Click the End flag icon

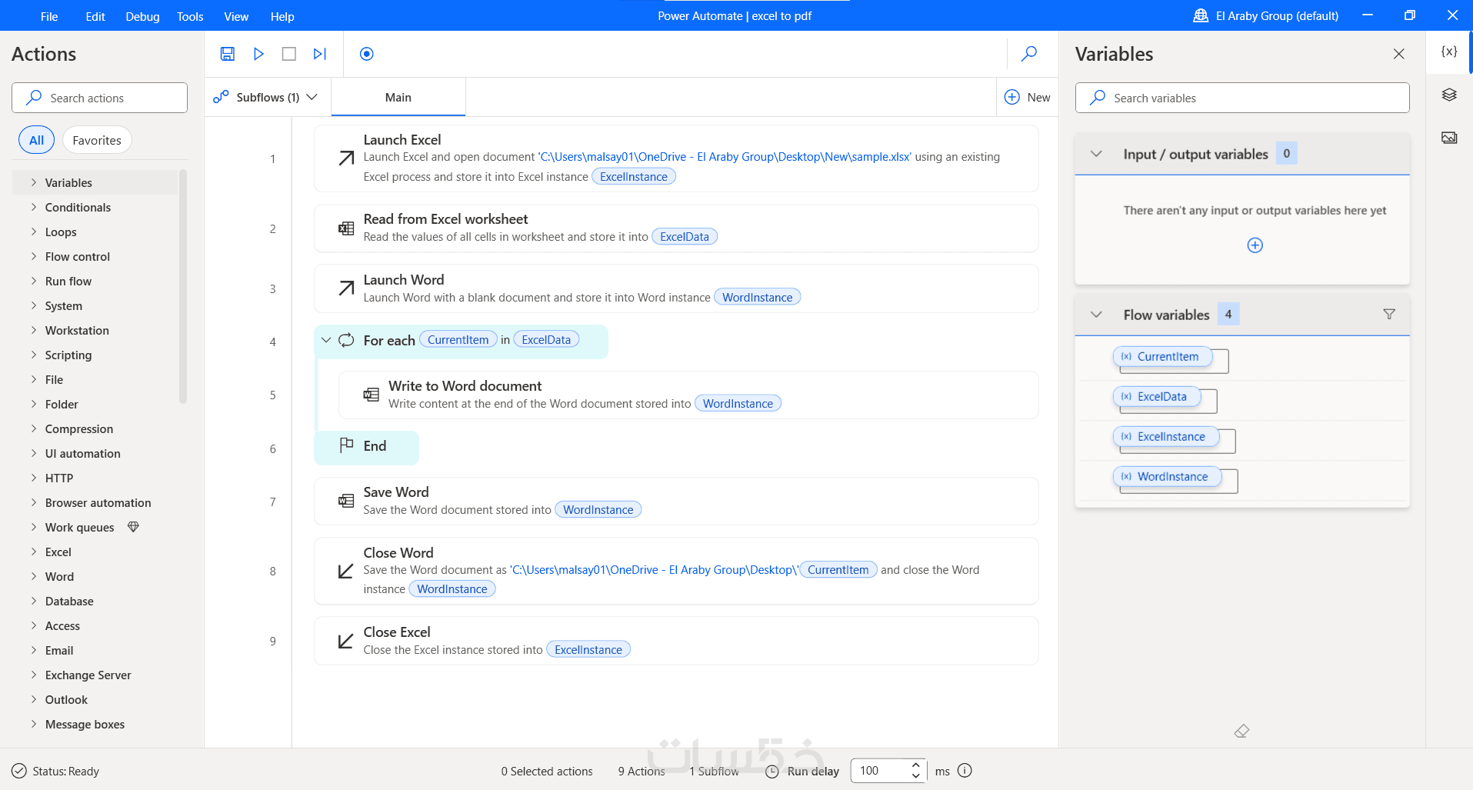pos(346,445)
